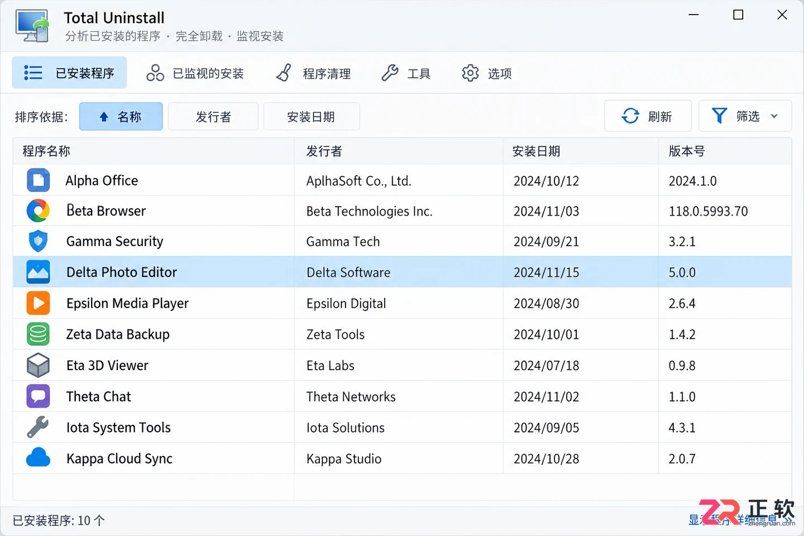This screenshot has height=536, width=804.
Task: Click the Epsilon Media Player play icon
Action: tap(38, 303)
